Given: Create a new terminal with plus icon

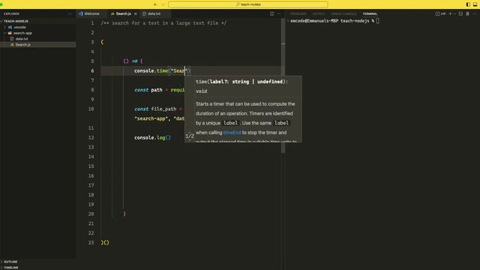Looking at the screenshot, I should point(450,13).
